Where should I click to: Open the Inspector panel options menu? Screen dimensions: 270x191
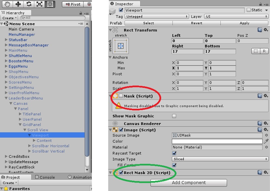266,4
